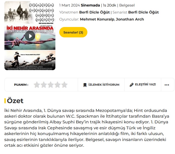Screen dimensions: 175x154
Task: Give the film five stars
Action: 64,85
